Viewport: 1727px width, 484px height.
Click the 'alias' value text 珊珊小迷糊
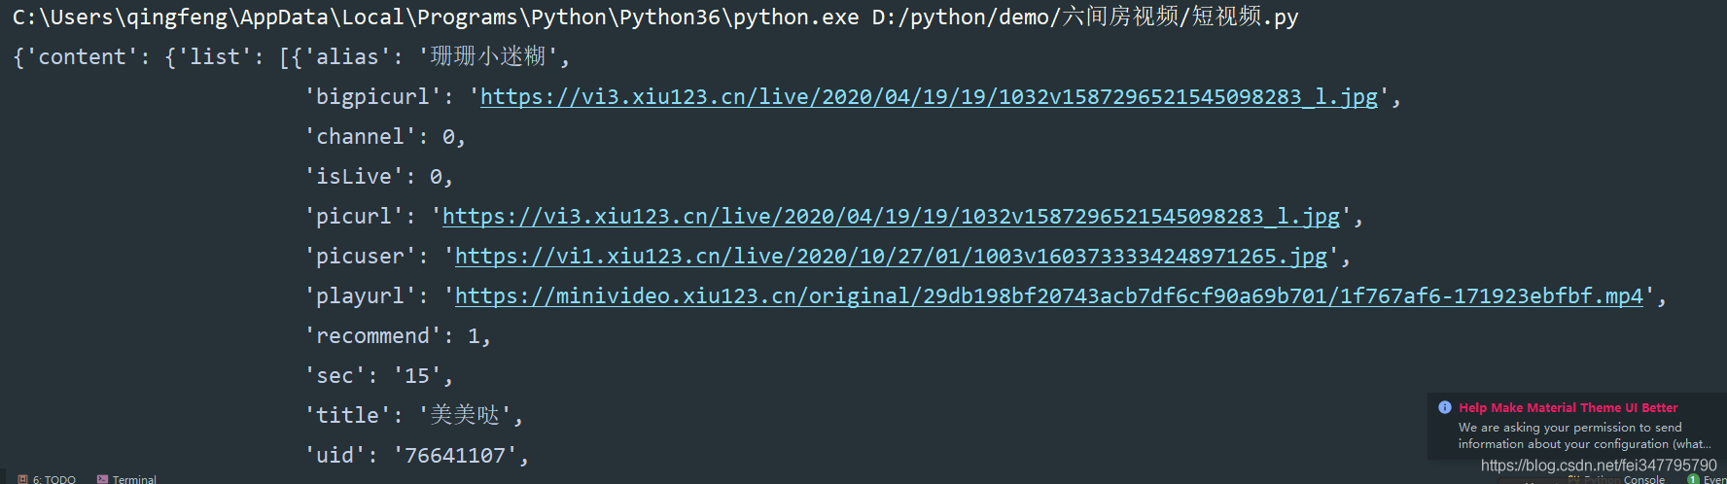tap(488, 57)
